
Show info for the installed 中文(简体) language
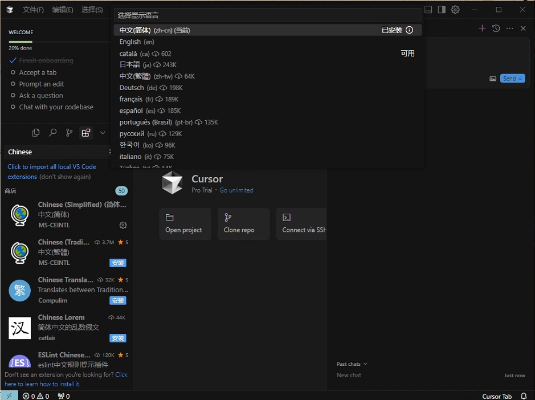[410, 30]
